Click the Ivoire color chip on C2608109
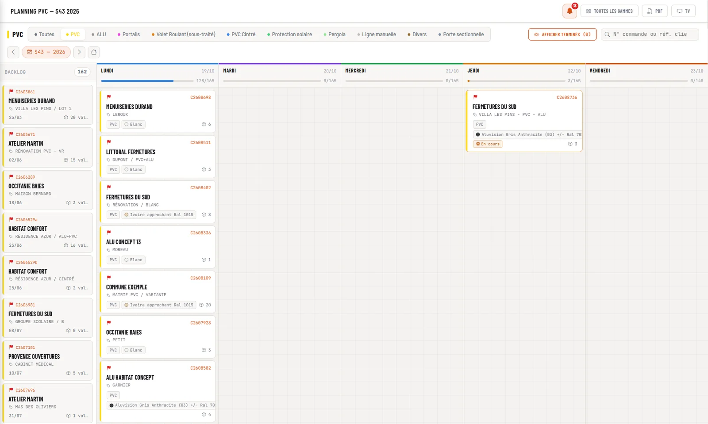 (x=159, y=305)
